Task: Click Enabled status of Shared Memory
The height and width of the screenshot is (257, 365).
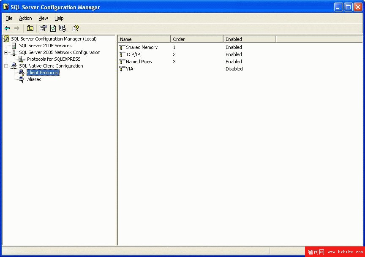Action: click(234, 47)
